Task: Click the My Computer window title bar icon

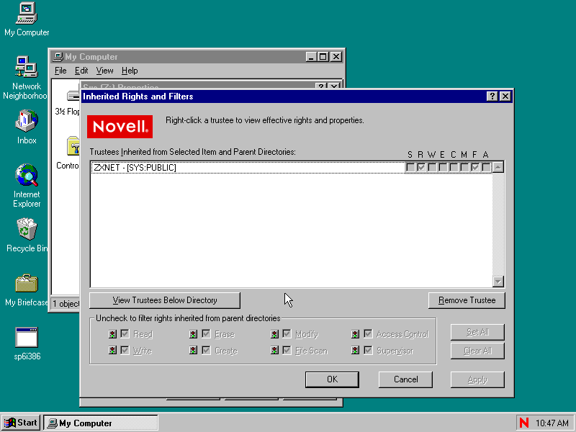Action: tap(58, 57)
